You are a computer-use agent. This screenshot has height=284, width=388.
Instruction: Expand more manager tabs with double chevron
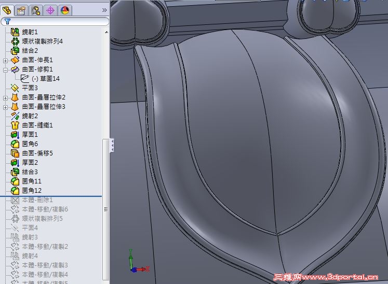coord(104,10)
